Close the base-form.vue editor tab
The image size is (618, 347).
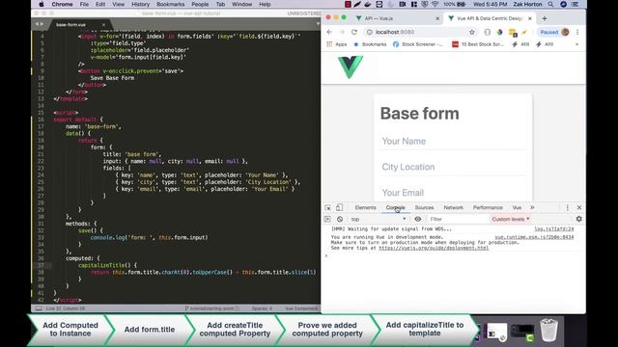pos(103,24)
